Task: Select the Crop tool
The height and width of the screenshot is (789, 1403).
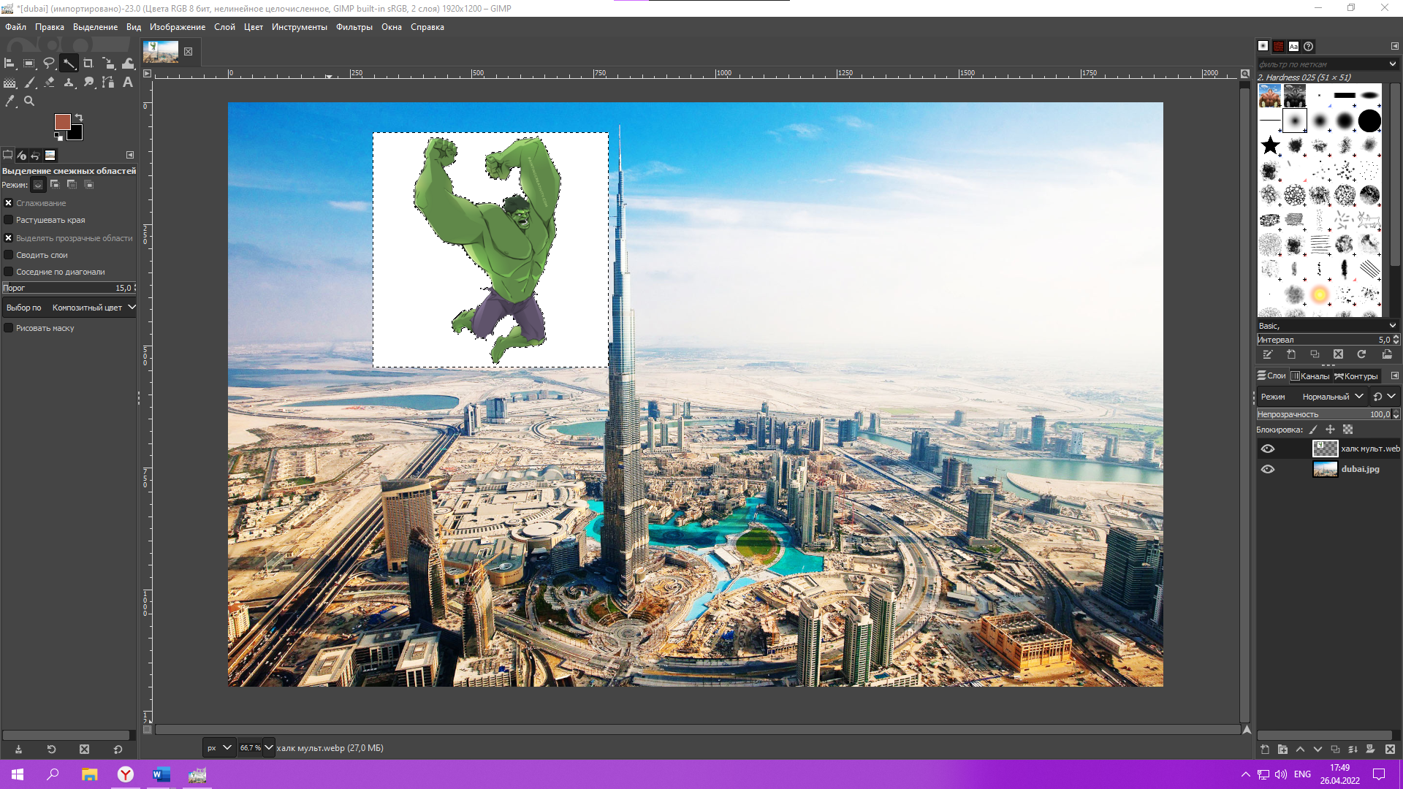Action: pos(88,64)
